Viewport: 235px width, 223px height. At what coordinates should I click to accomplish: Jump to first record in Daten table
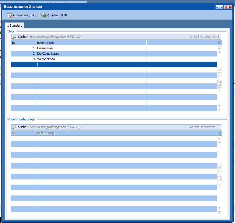click(219, 48)
